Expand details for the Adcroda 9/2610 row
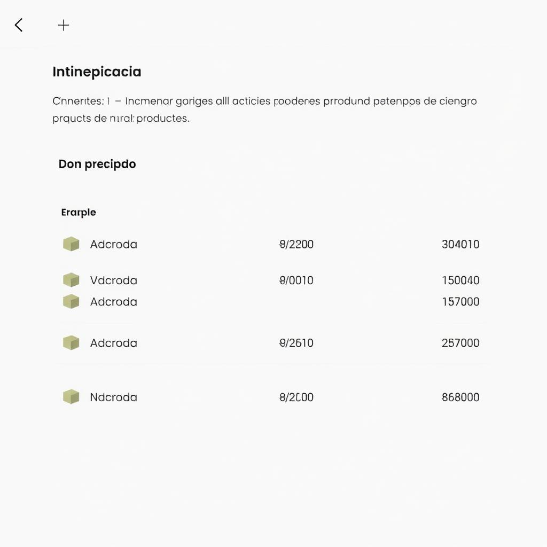This screenshot has height=547, width=547. [x=113, y=342]
